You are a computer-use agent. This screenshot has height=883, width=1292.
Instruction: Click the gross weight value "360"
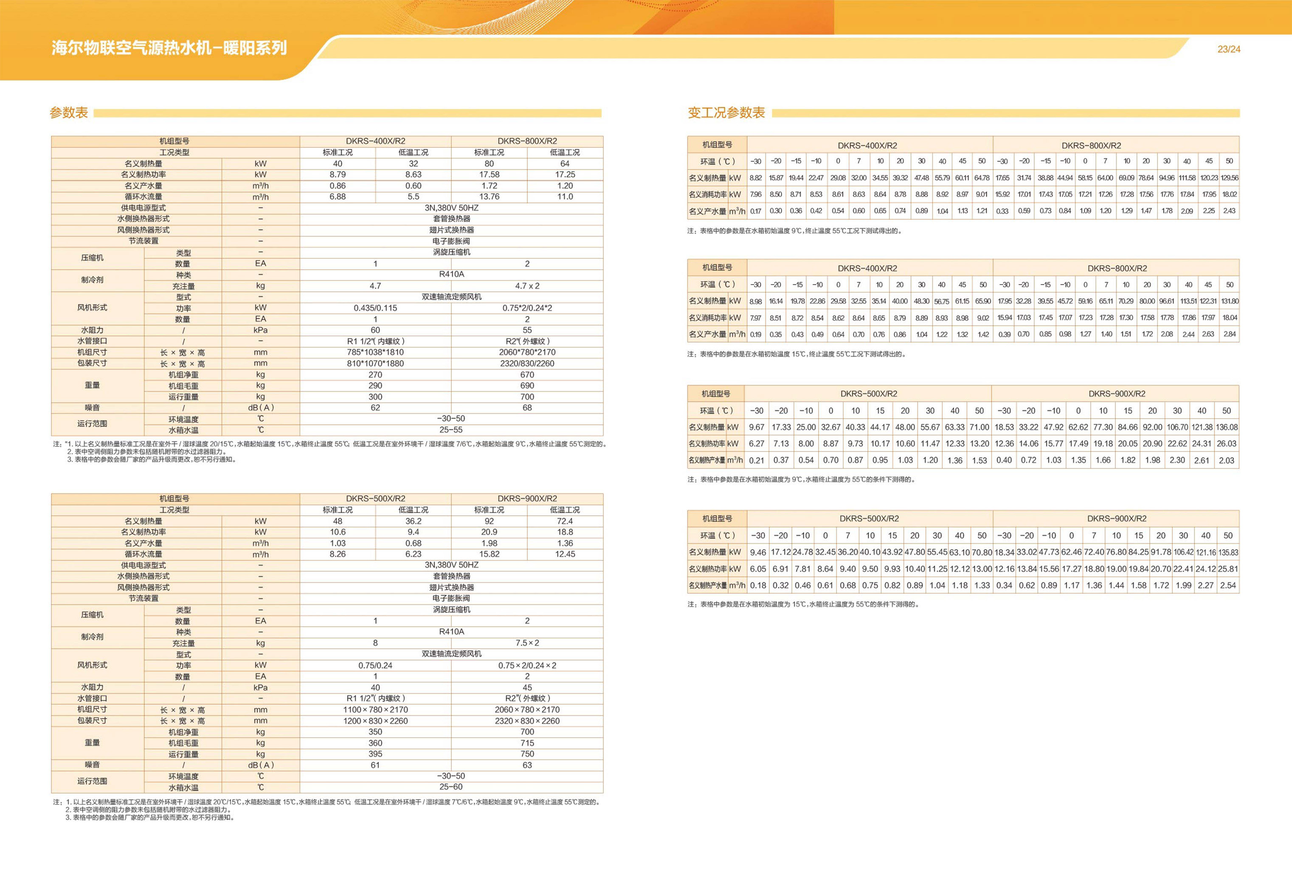(375, 743)
